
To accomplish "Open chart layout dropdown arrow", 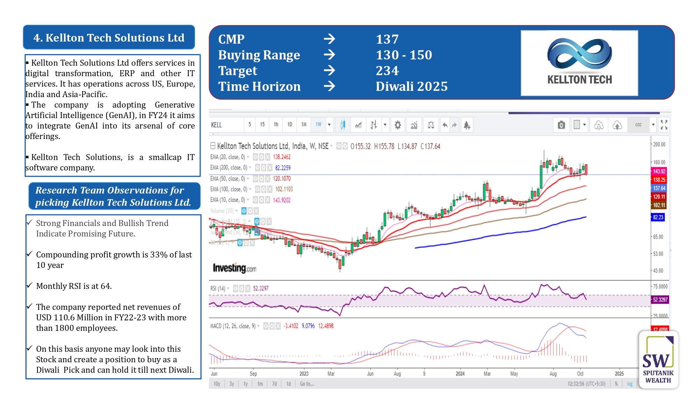I will [x=584, y=125].
